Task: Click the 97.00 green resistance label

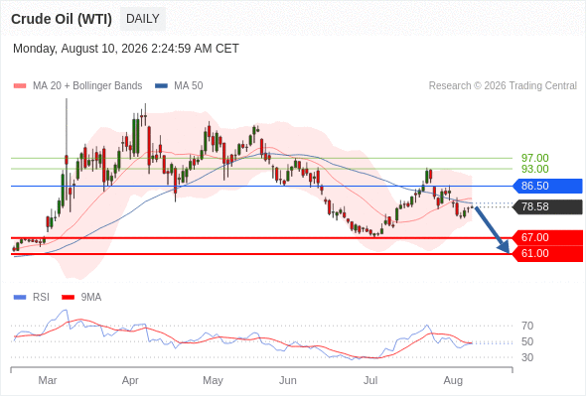Action: (534, 158)
